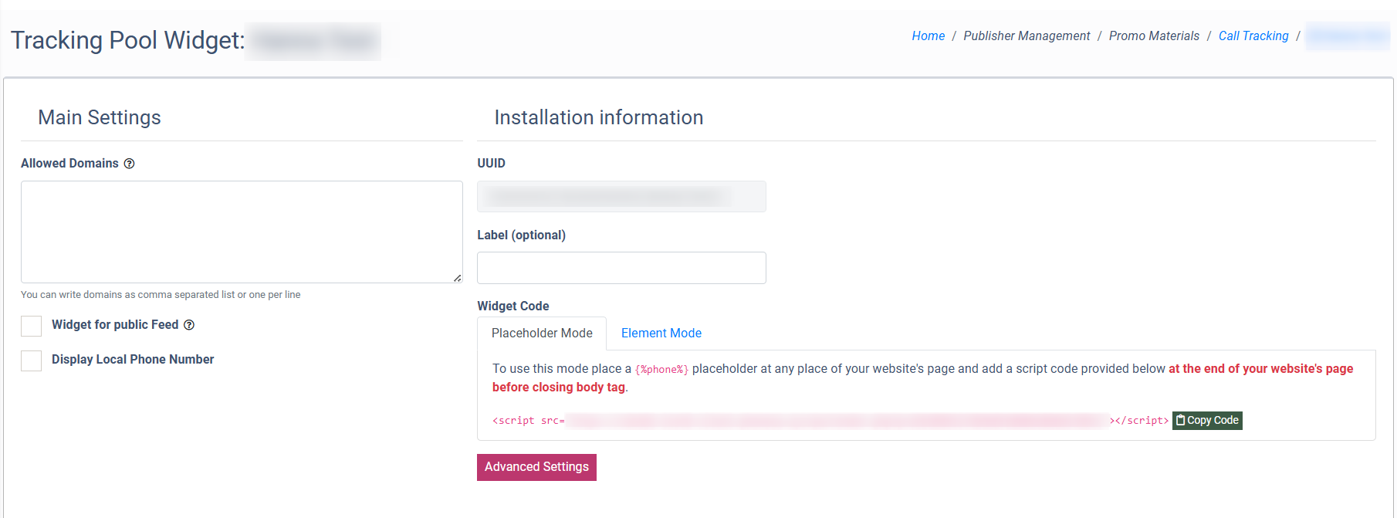Click the Copy Code button
The image size is (1397, 518).
(1207, 420)
